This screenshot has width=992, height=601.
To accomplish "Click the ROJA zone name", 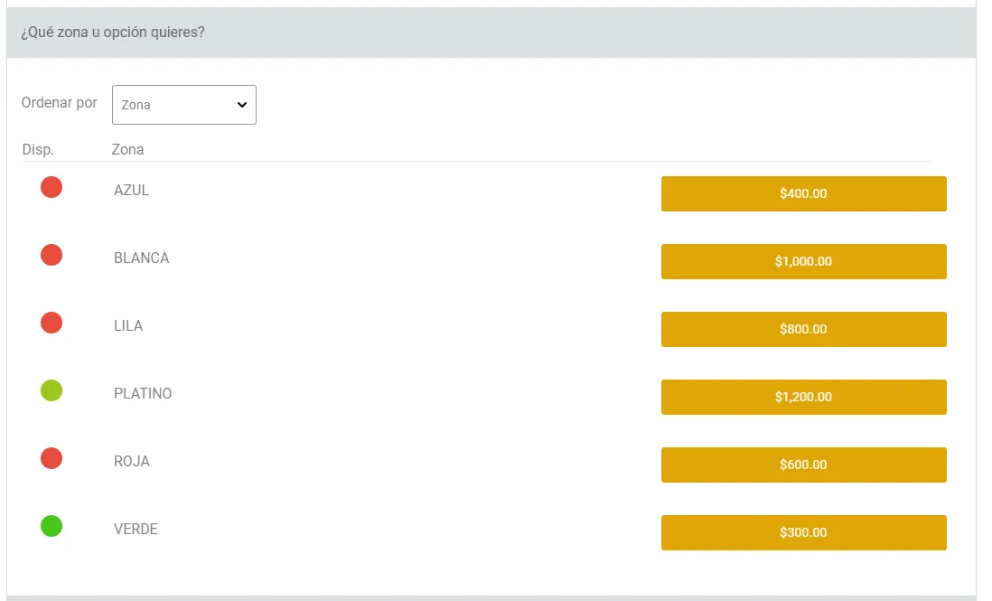I will 132,462.
